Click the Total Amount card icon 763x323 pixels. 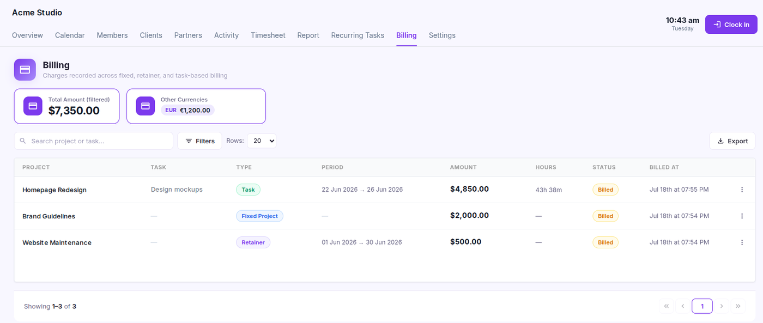(x=33, y=106)
